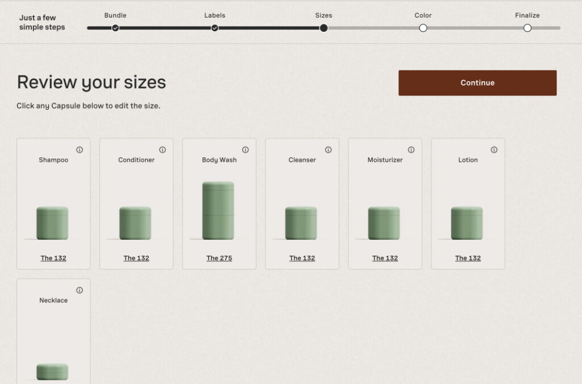Select the Conditioner capsule image
Screen dimensions: 582x384
[x=135, y=223]
